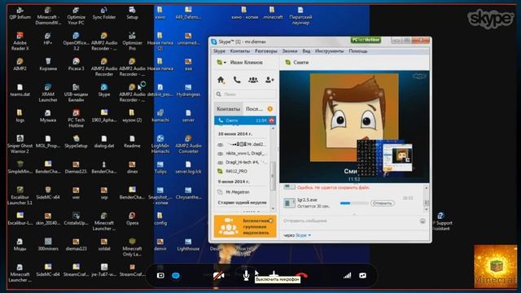This screenshot has height=293, width=521.
Task: Open the Excalibur Launcher 3.1 icon
Action: 20,195
